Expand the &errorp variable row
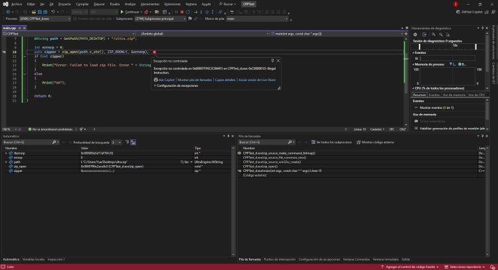Image resolution: width=498 pixels, height=270 pixels. [x=6, y=153]
